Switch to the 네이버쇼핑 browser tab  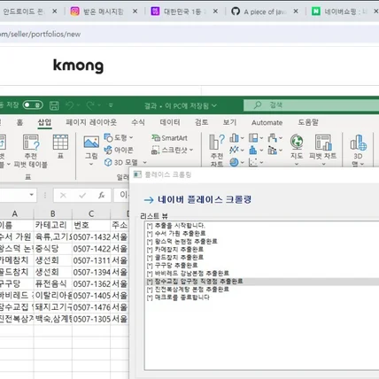click(344, 12)
